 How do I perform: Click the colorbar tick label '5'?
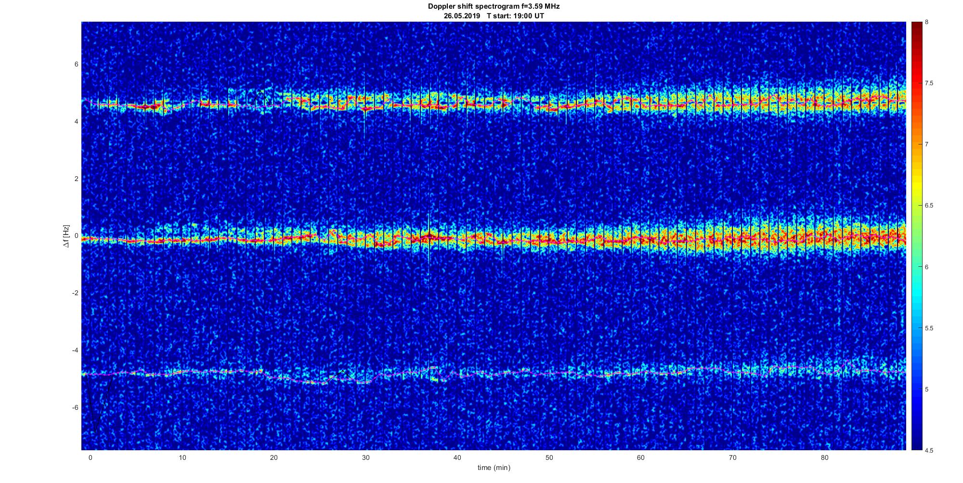point(927,390)
